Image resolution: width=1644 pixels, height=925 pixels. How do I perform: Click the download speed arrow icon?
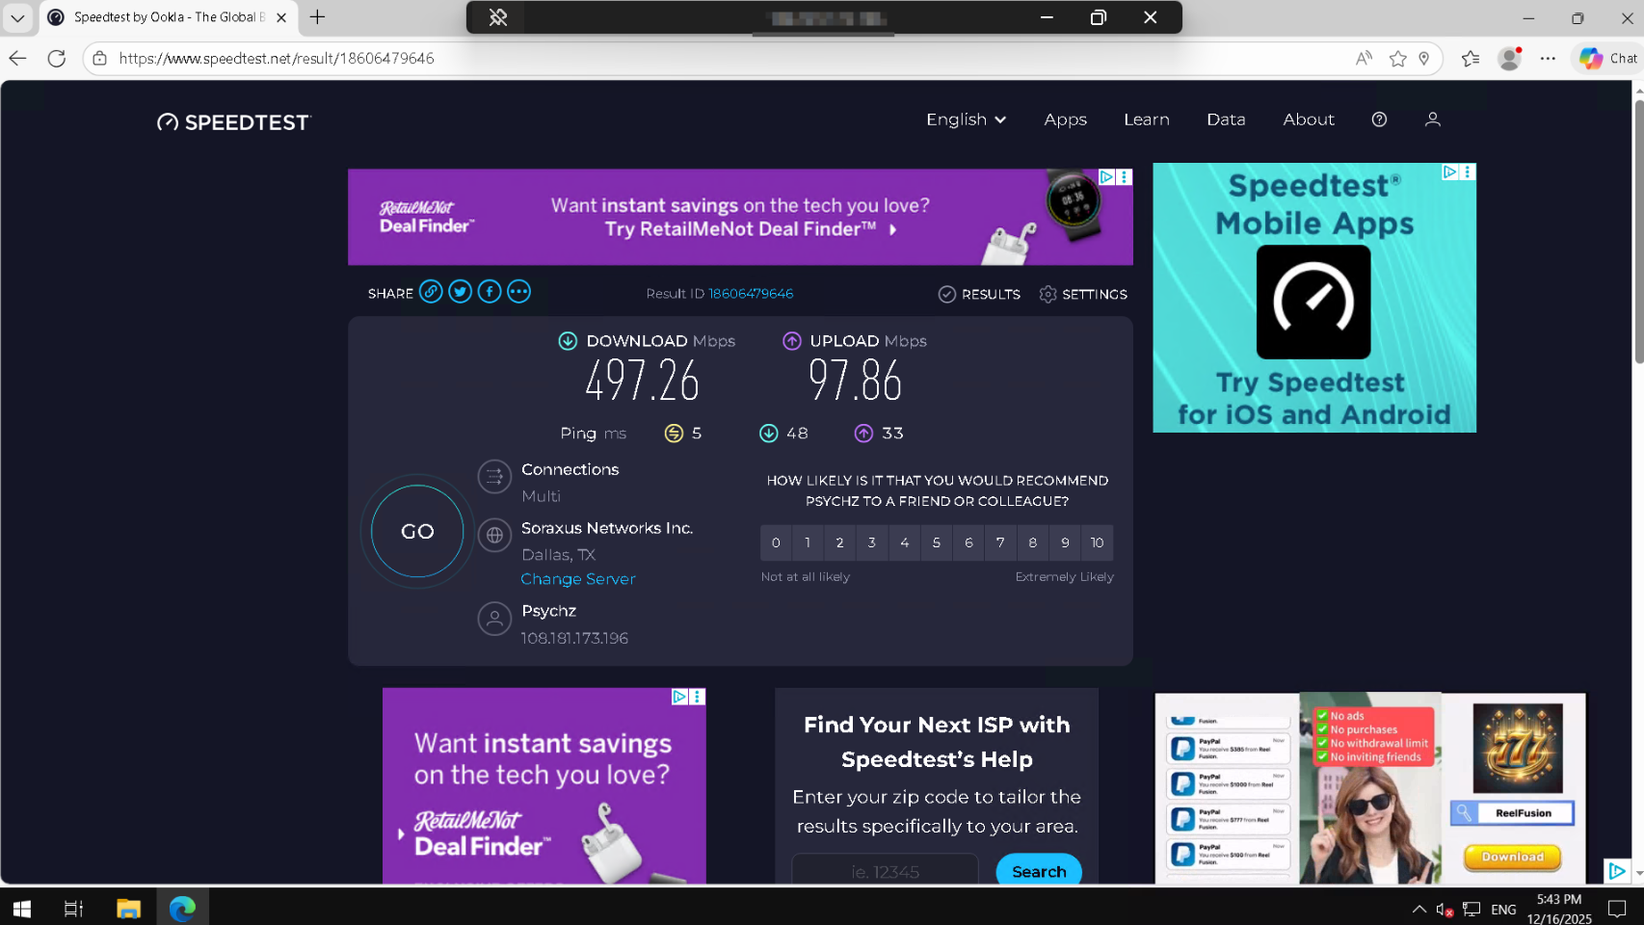coord(568,341)
